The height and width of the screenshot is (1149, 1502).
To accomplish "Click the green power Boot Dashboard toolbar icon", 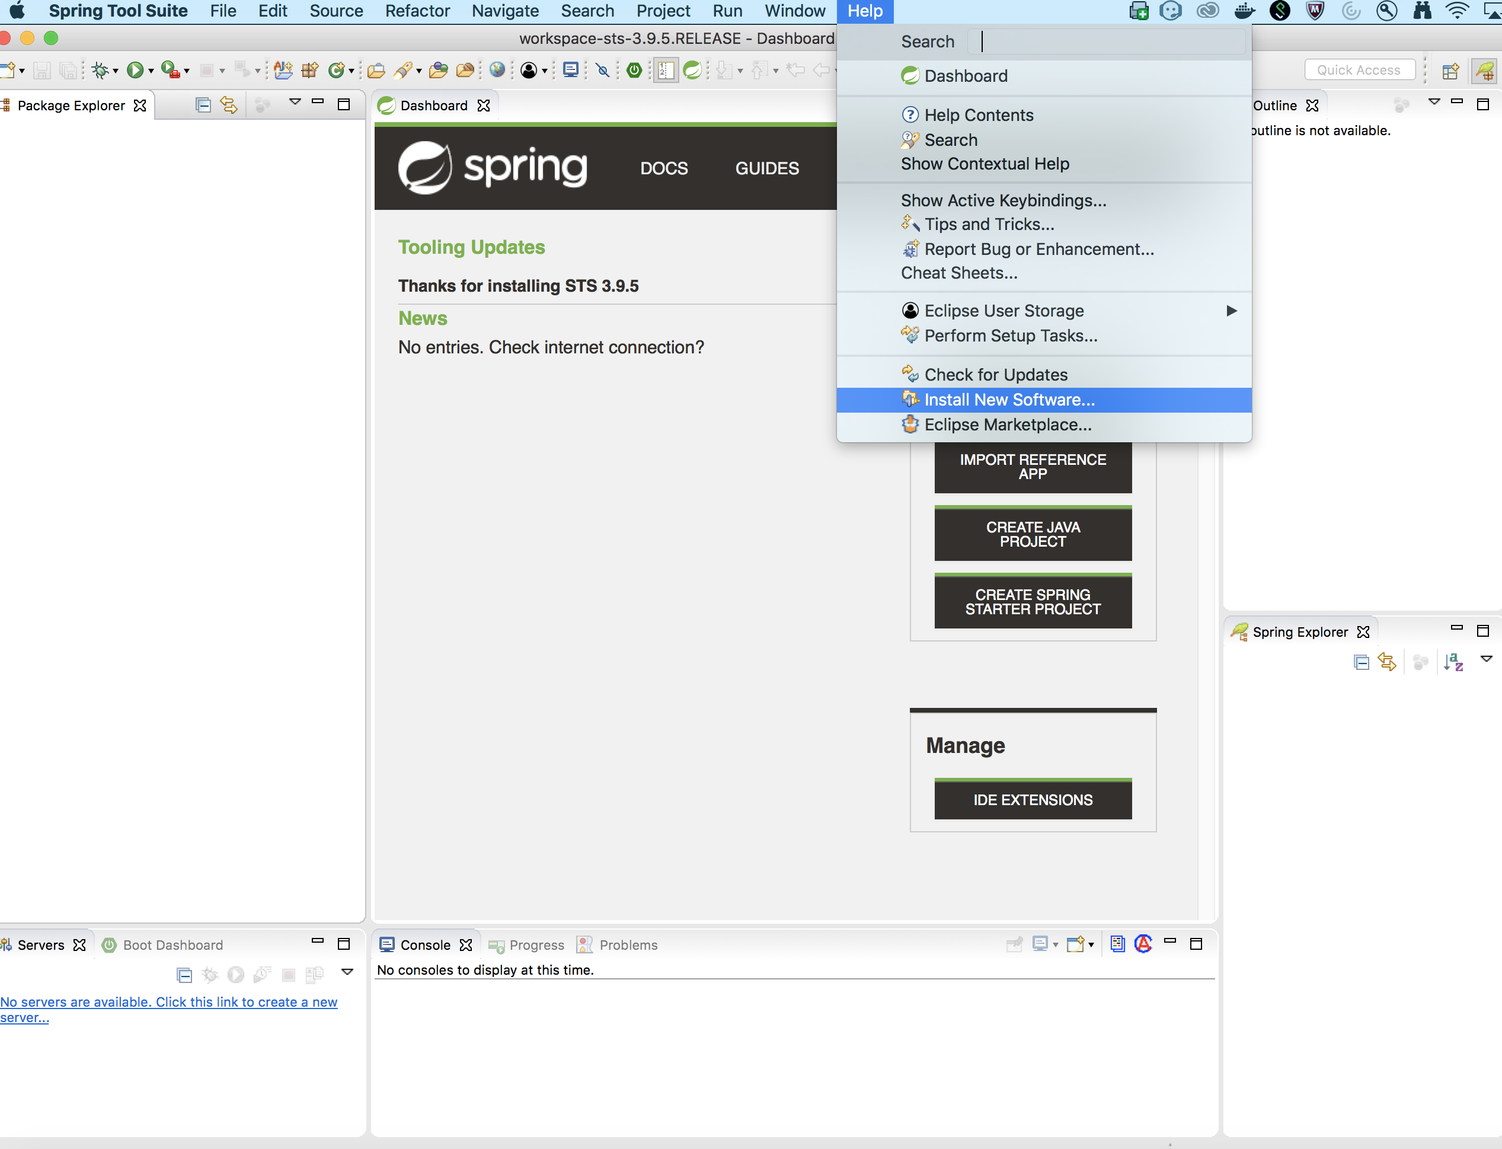I will coord(634,70).
